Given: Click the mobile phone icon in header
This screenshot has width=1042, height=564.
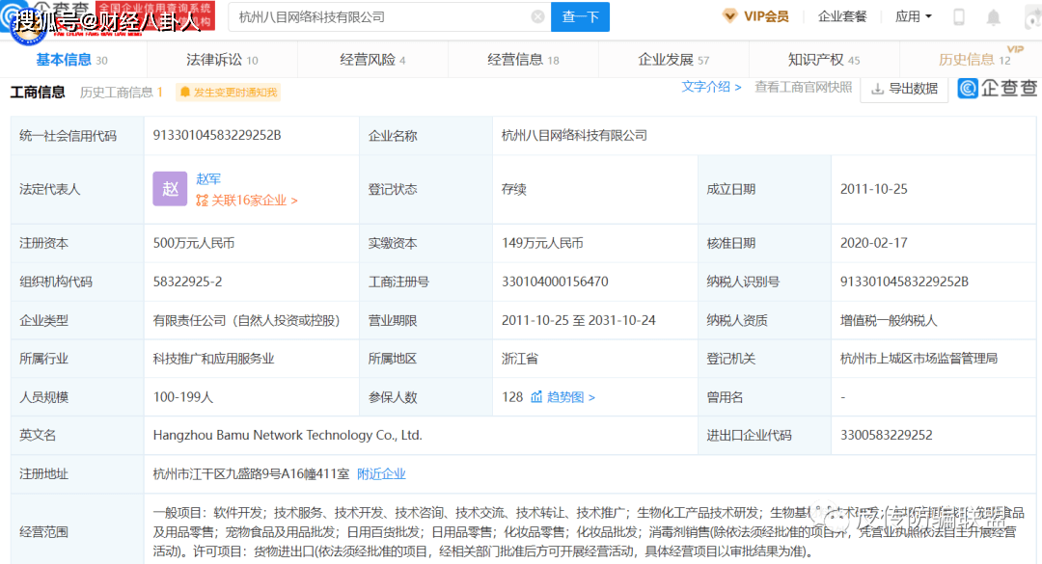Looking at the screenshot, I should [x=958, y=16].
